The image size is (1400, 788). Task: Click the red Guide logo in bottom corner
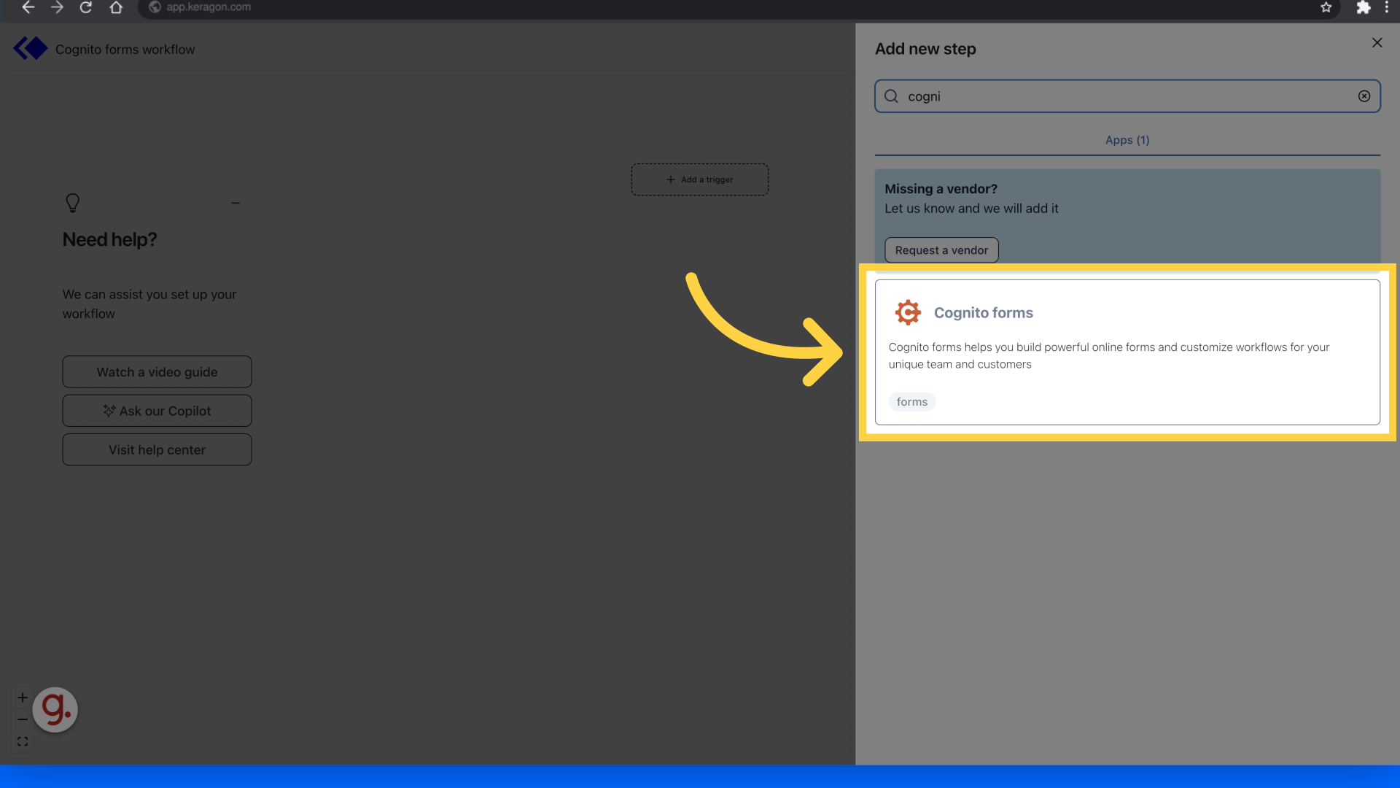[55, 708]
